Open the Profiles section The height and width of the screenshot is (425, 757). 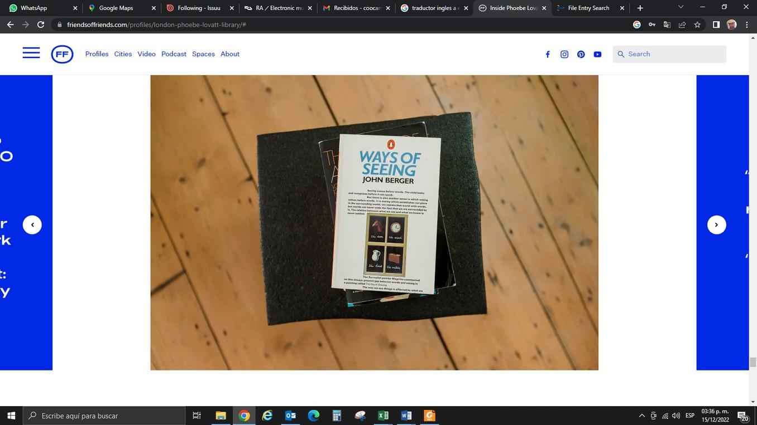coord(97,54)
